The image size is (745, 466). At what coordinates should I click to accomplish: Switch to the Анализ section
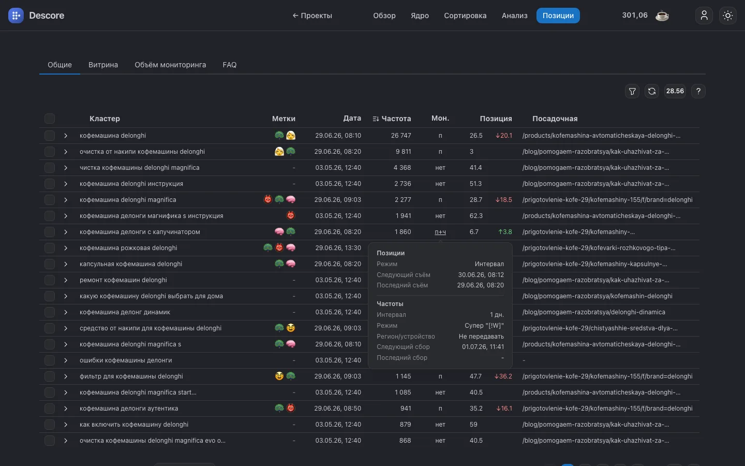(515, 16)
